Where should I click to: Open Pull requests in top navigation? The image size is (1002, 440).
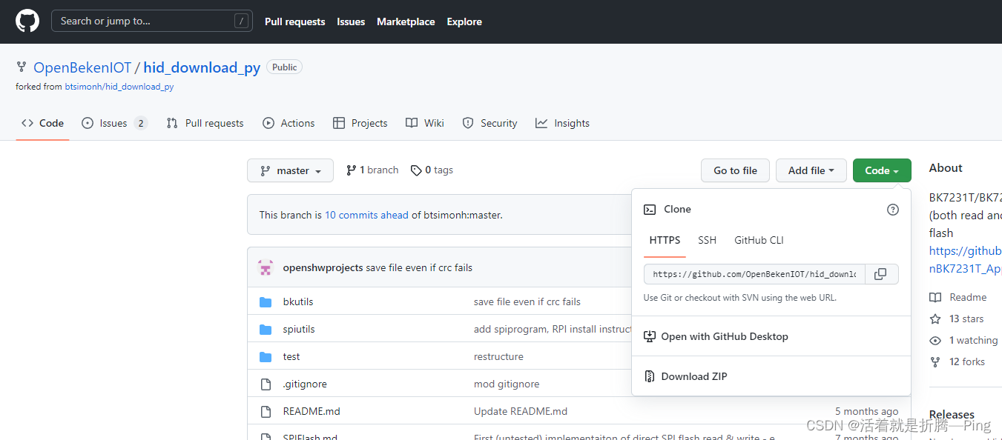(x=295, y=21)
